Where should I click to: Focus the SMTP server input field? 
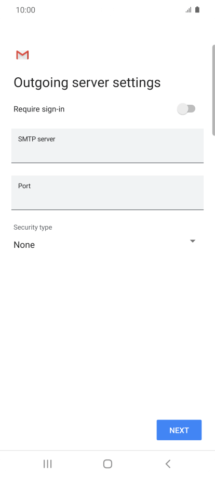coord(107,146)
